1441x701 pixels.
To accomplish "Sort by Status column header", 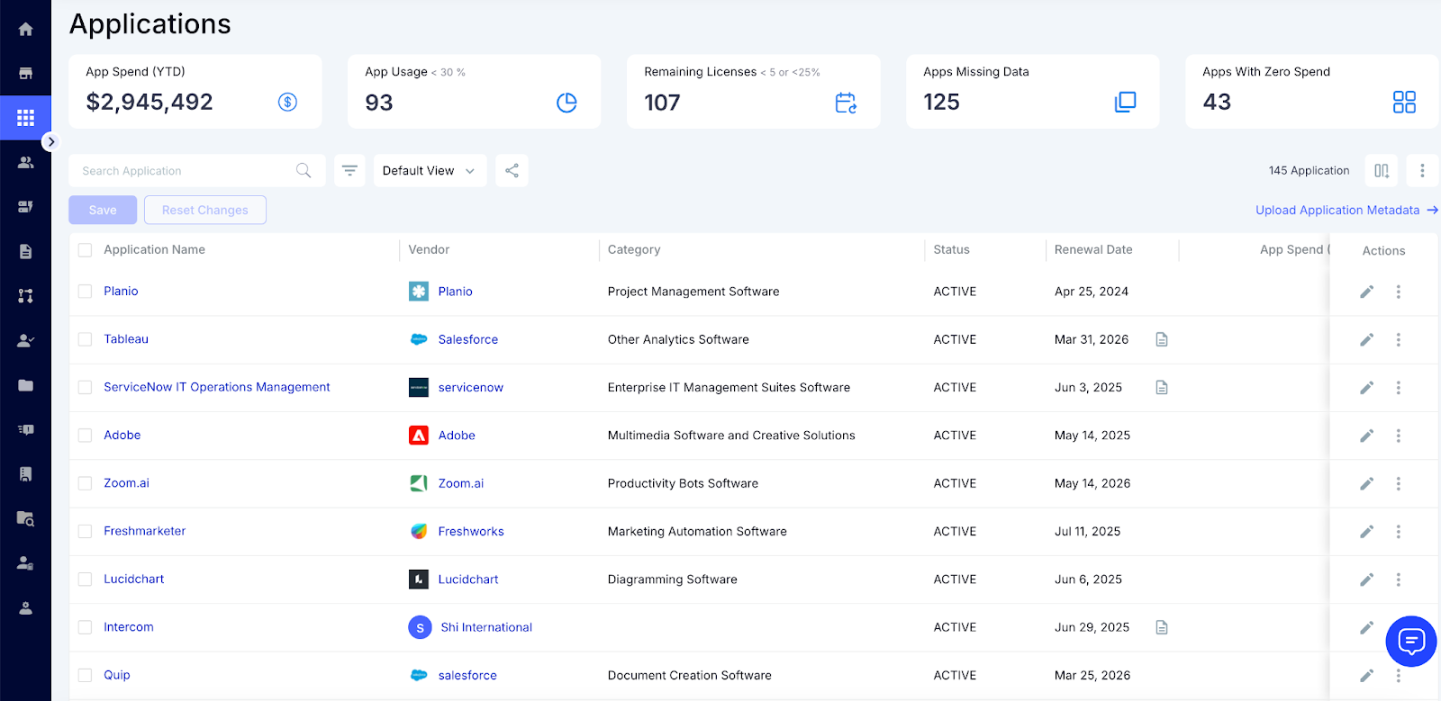I will click(x=951, y=249).
